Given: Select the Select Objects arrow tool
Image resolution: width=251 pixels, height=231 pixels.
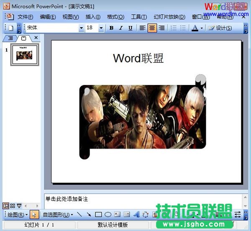Looking at the screenshot, I should [34, 215].
